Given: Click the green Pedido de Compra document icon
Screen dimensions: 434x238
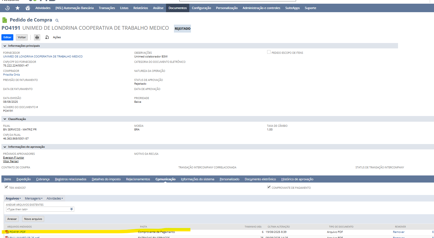Looking at the screenshot, I should (x=5, y=20).
